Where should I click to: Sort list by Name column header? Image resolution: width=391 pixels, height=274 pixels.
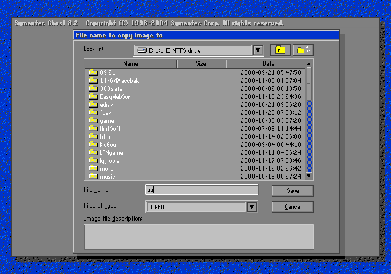(131, 64)
